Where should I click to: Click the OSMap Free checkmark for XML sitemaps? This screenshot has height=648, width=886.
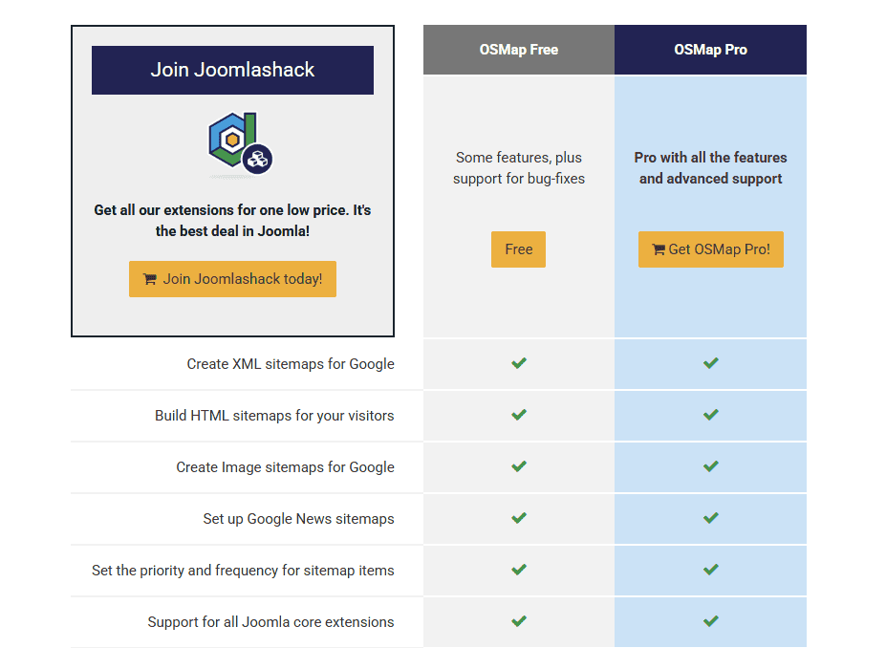(518, 363)
